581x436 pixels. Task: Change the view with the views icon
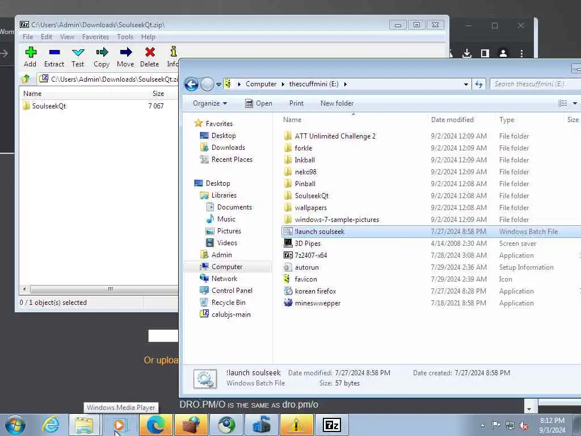pos(562,103)
